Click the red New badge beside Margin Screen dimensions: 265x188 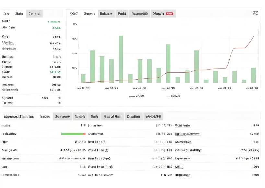click(169, 14)
